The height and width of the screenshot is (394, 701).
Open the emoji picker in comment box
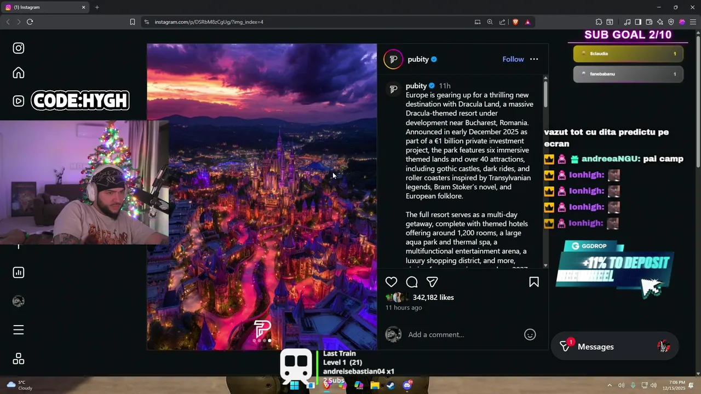pos(530,334)
